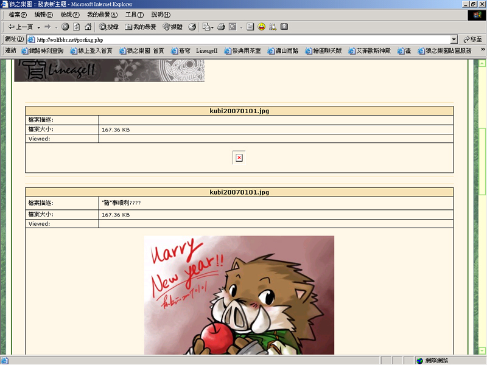Viewport: 487px width, 365px height.
Task: Open the 搜尋 search pane button
Action: (x=109, y=27)
